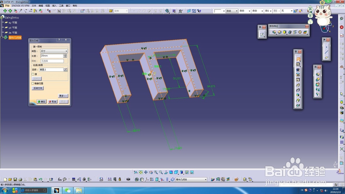This screenshot has height=194, width=345.
Task: Click the 取消 Cancel button
Action: [x=52, y=102]
